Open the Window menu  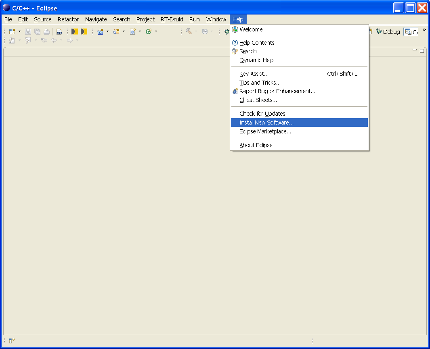click(216, 19)
